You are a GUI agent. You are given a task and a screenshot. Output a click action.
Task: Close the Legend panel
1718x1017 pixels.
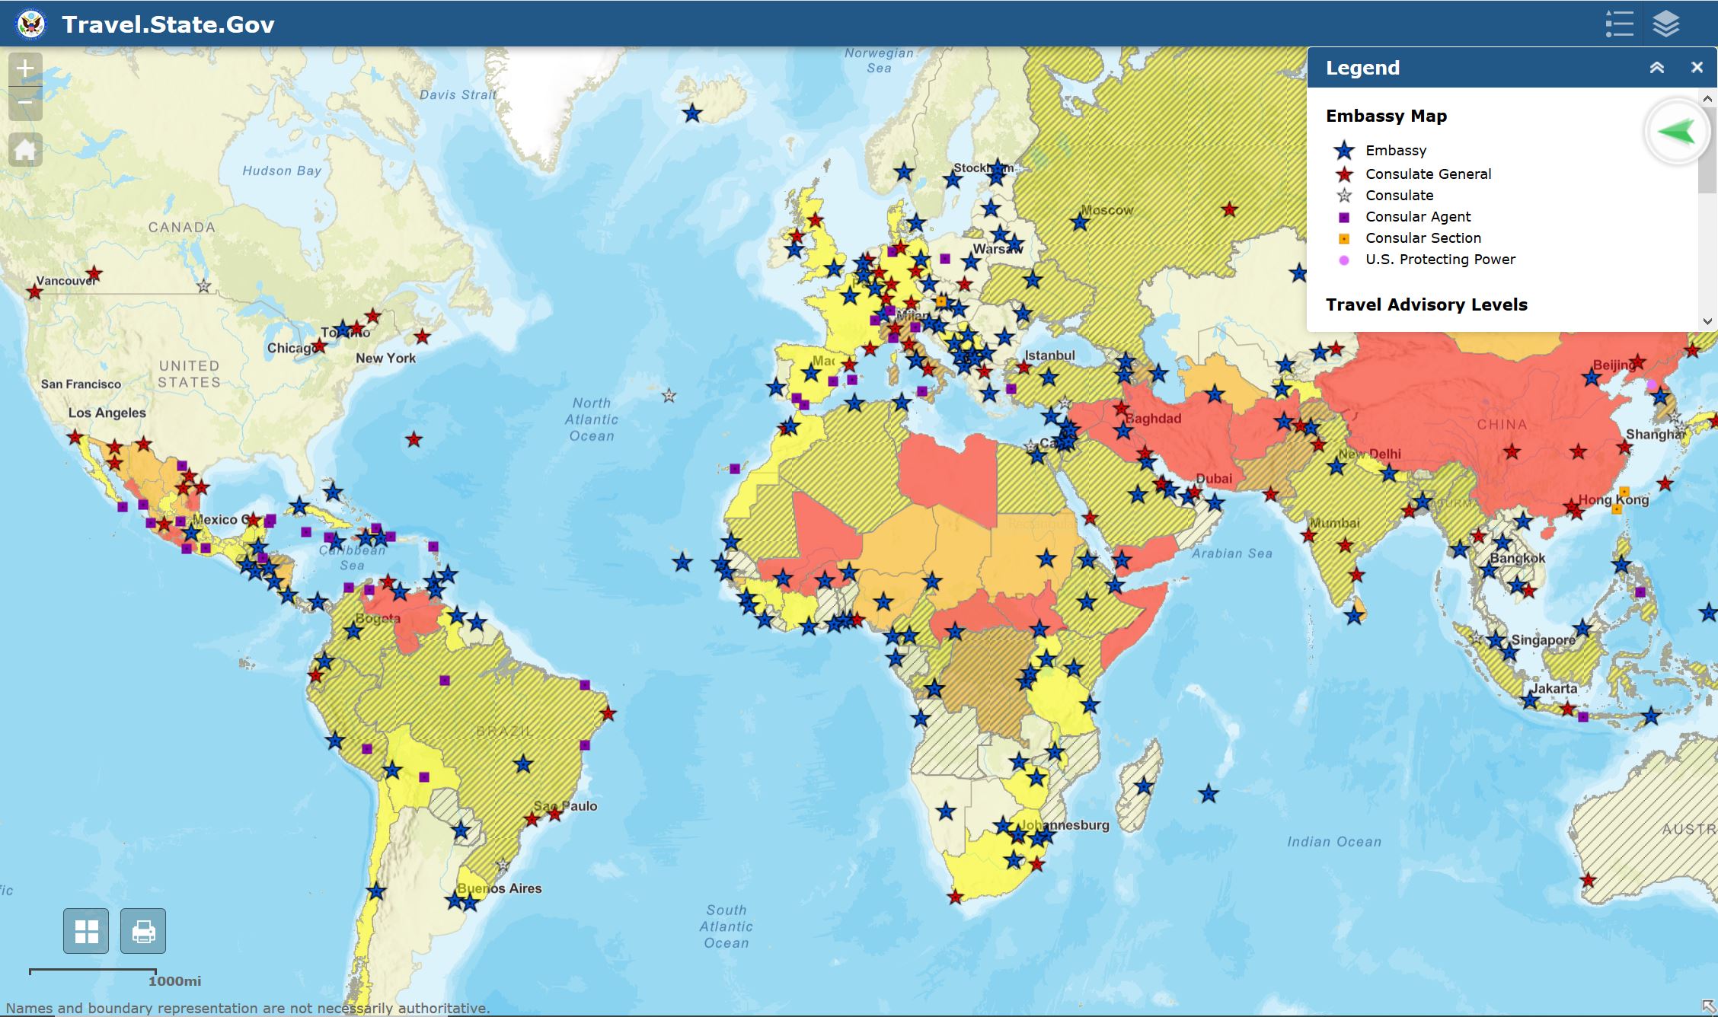coord(1697,68)
